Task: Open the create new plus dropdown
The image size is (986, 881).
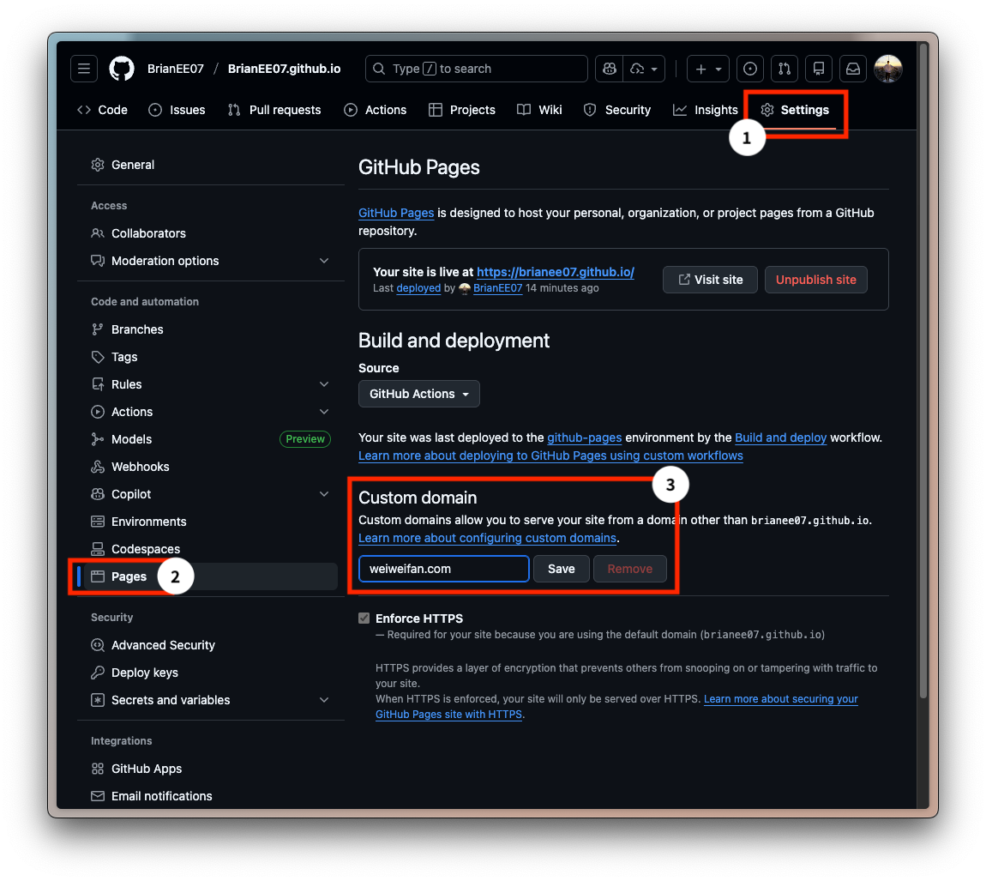Action: coord(708,69)
